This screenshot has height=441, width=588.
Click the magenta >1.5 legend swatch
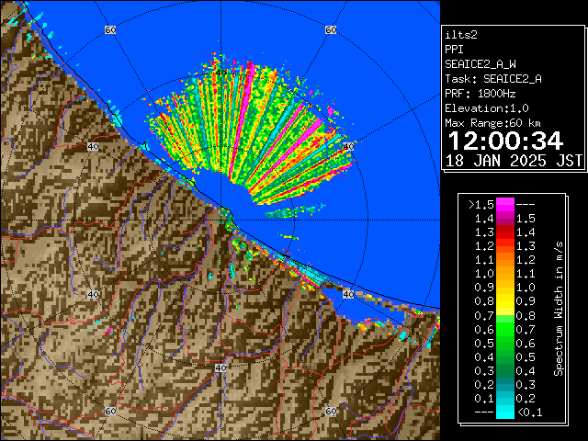click(505, 204)
